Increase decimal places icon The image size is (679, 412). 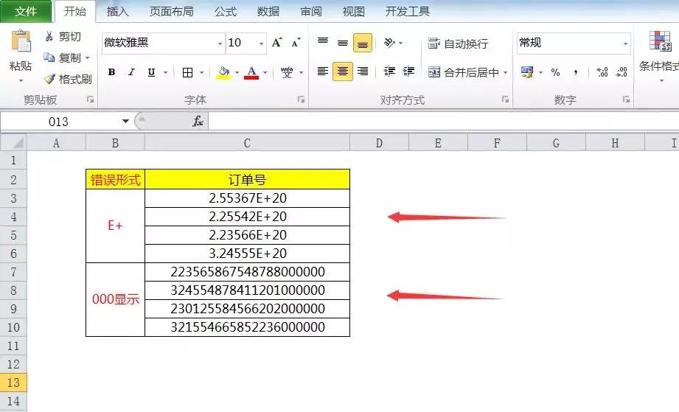602,72
